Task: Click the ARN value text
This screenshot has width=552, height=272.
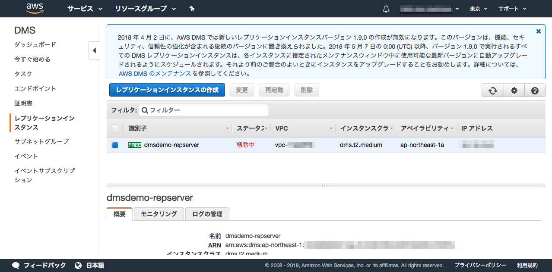Action: pos(340,245)
